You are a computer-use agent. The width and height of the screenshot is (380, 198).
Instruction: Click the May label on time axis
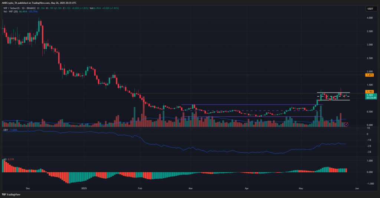(x=301, y=188)
